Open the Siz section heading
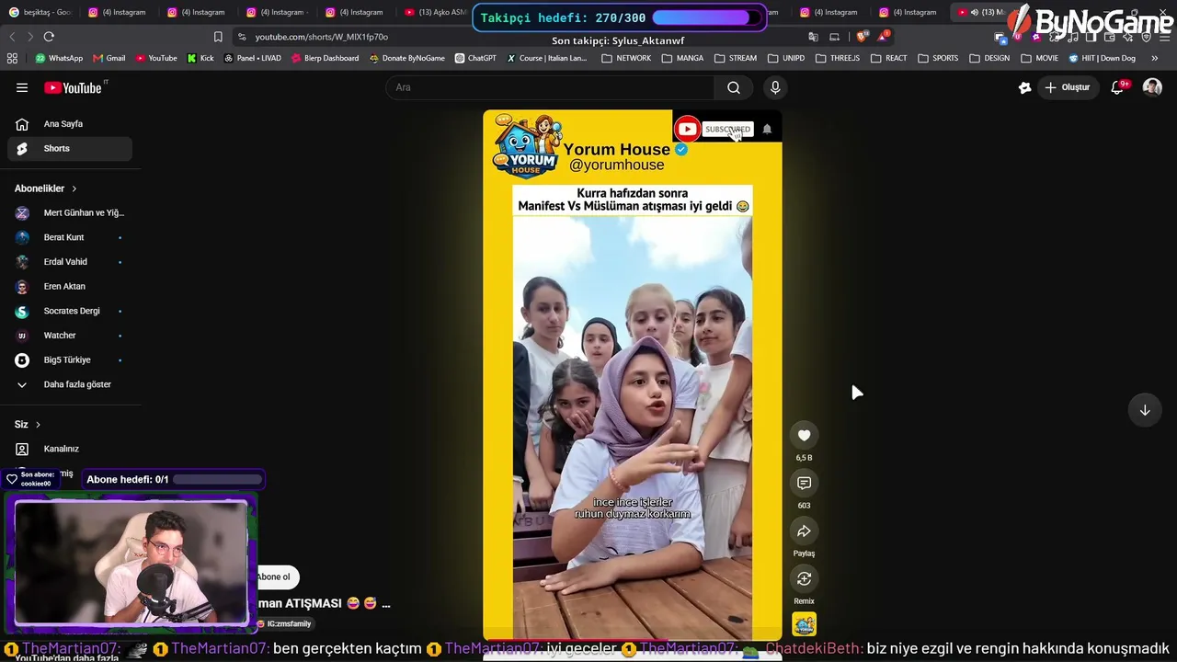The image size is (1177, 662). coord(28,425)
